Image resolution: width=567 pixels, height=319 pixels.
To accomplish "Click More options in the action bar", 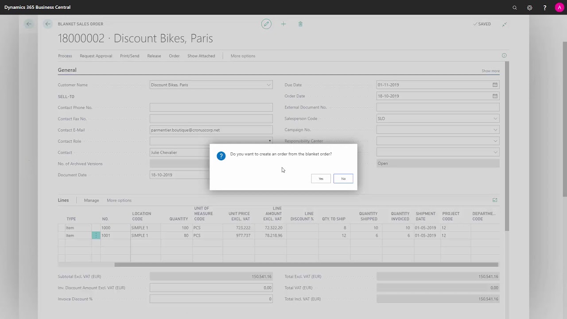I will (243, 56).
